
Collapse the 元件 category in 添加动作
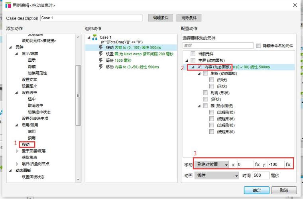pyautogui.click(x=10, y=47)
